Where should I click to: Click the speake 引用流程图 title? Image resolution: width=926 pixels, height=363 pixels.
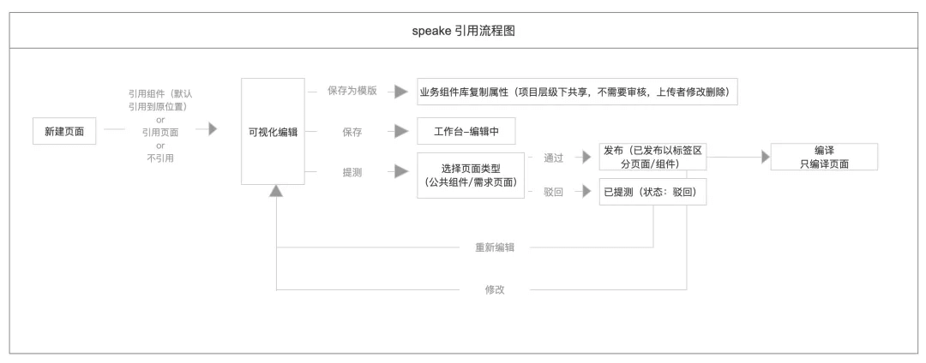(x=464, y=31)
